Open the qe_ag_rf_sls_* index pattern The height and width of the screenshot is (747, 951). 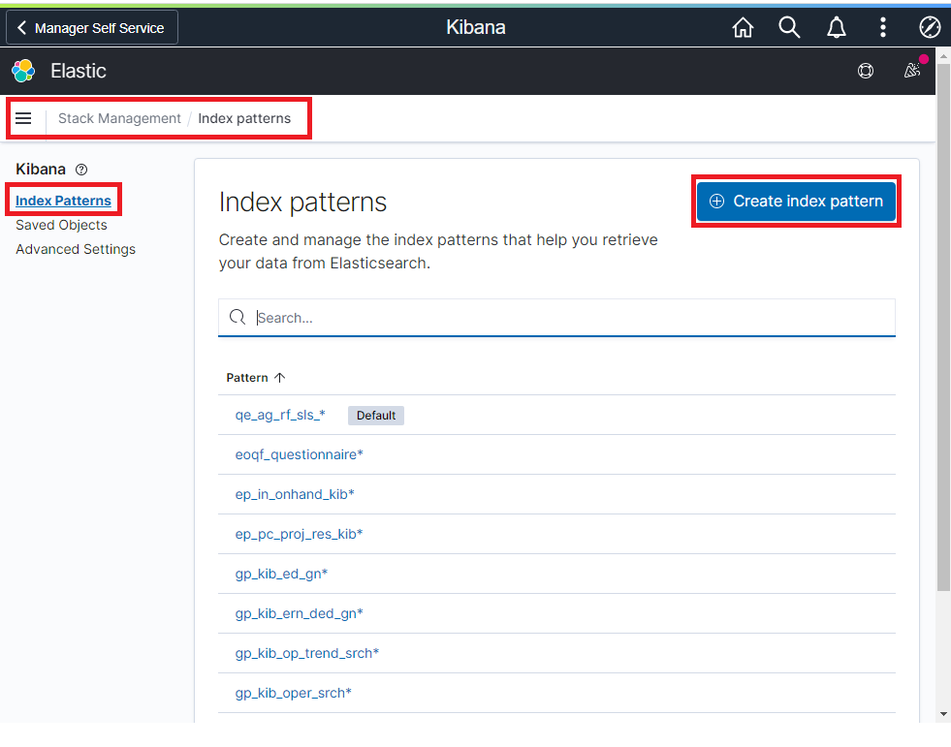point(280,415)
